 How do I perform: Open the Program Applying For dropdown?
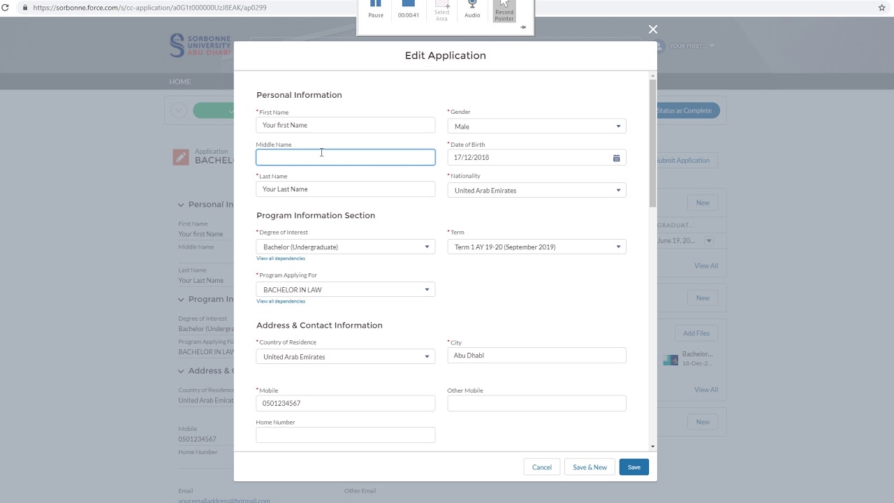coord(345,289)
